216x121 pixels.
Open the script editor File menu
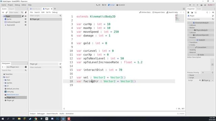click(x=31, y=12)
